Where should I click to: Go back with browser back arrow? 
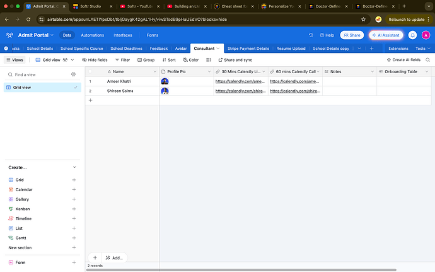click(7, 19)
